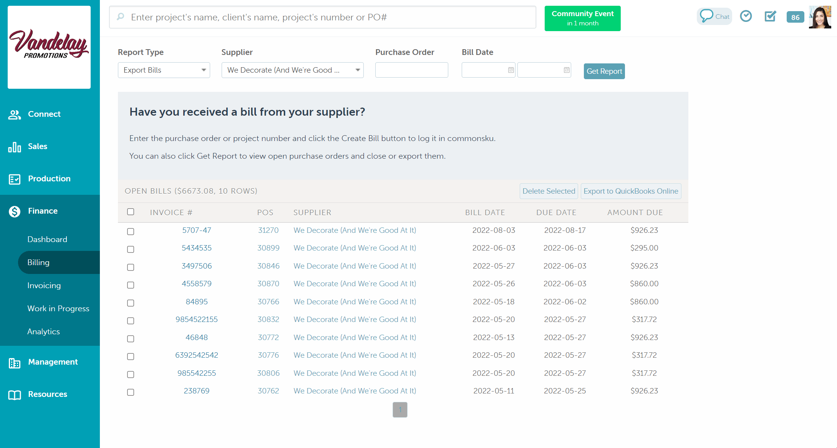This screenshot has width=837, height=448.
Task: Go to Invoicing under Finance
Action: pyautogui.click(x=44, y=285)
